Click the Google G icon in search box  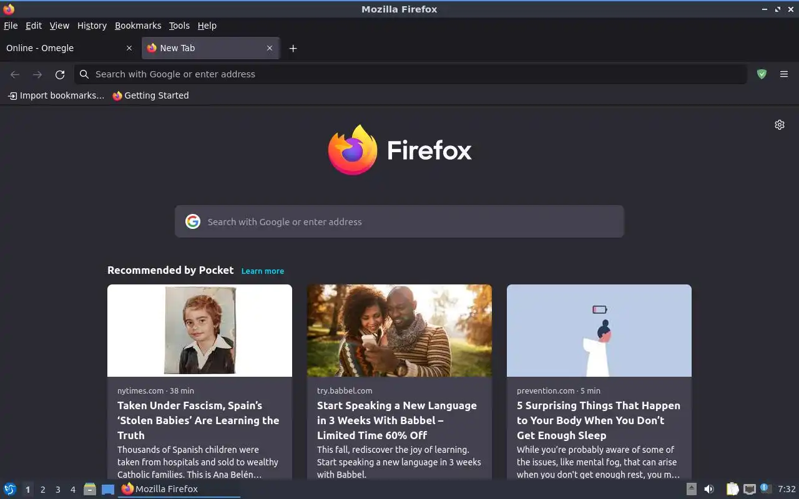[193, 221]
